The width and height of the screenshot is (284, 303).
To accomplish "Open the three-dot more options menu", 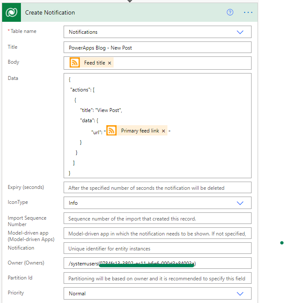I will pos(248,12).
